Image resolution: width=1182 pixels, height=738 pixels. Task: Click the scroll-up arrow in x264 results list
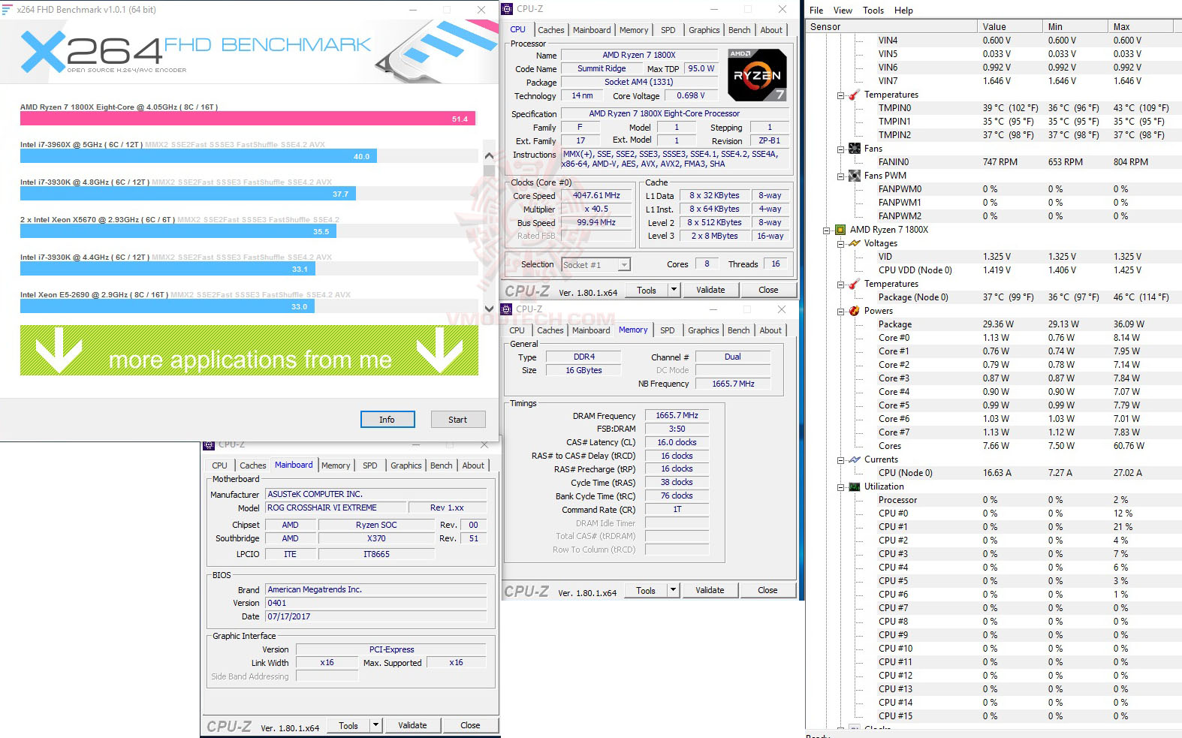coord(489,156)
